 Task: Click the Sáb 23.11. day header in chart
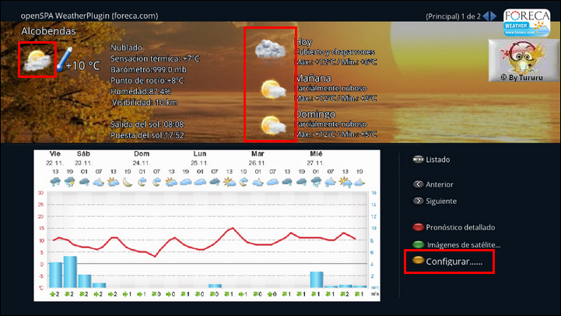(83, 158)
